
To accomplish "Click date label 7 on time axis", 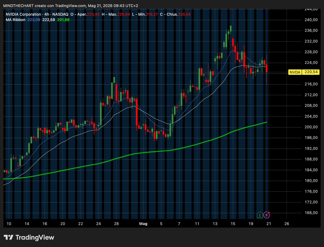I will (179, 224).
